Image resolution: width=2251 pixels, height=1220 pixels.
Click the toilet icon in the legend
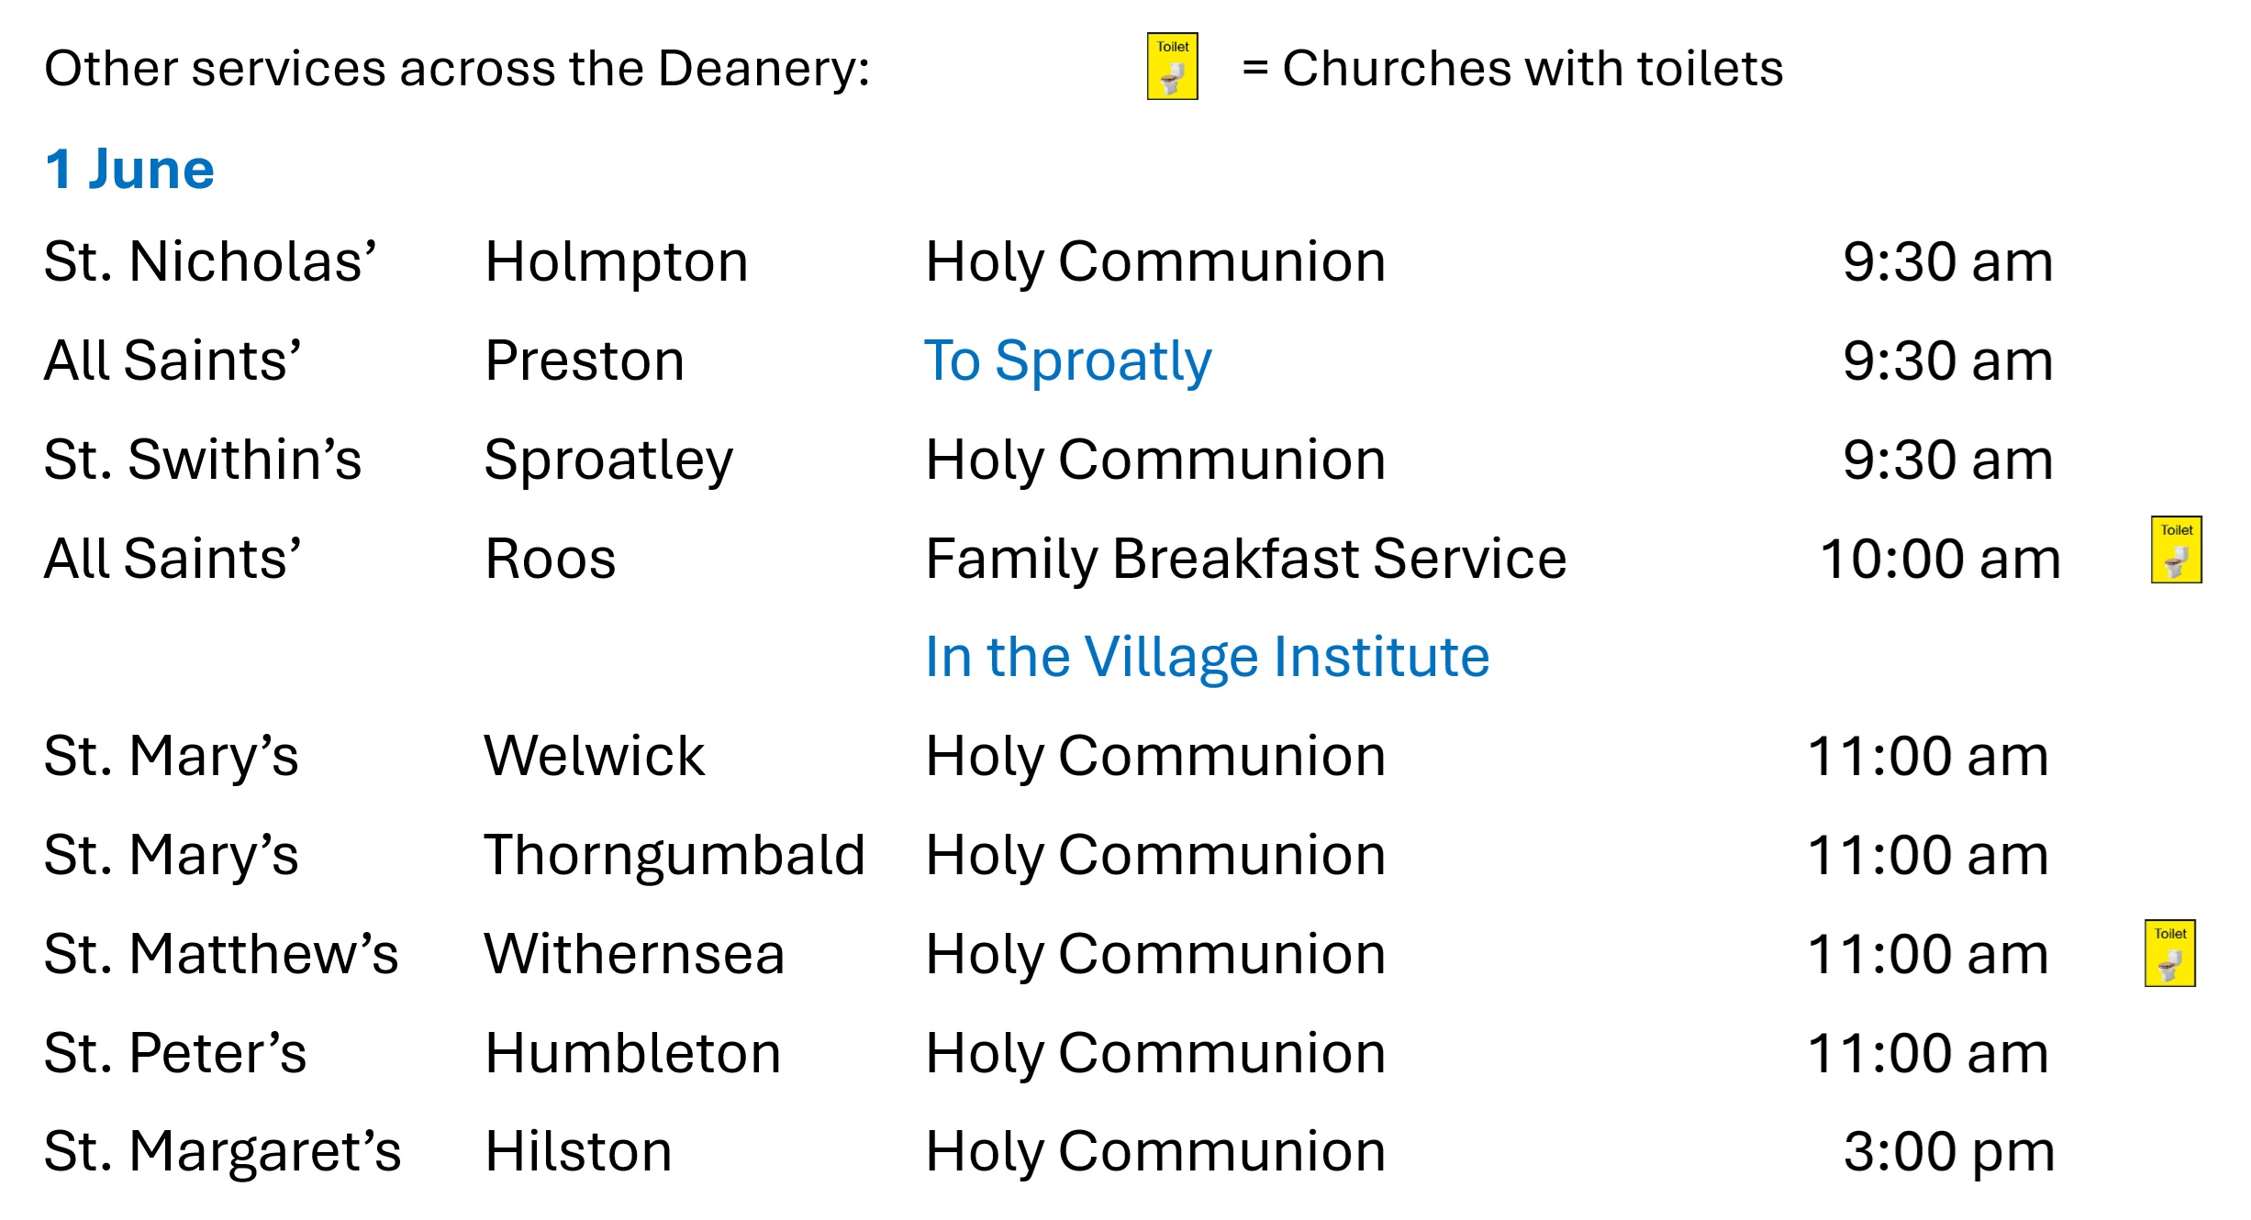click(1172, 66)
